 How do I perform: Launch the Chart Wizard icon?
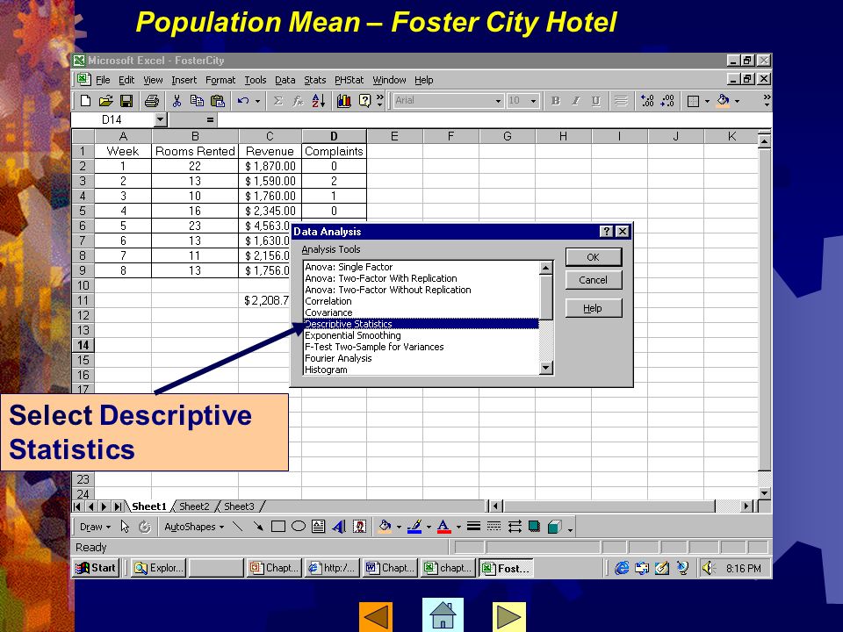[x=344, y=100]
